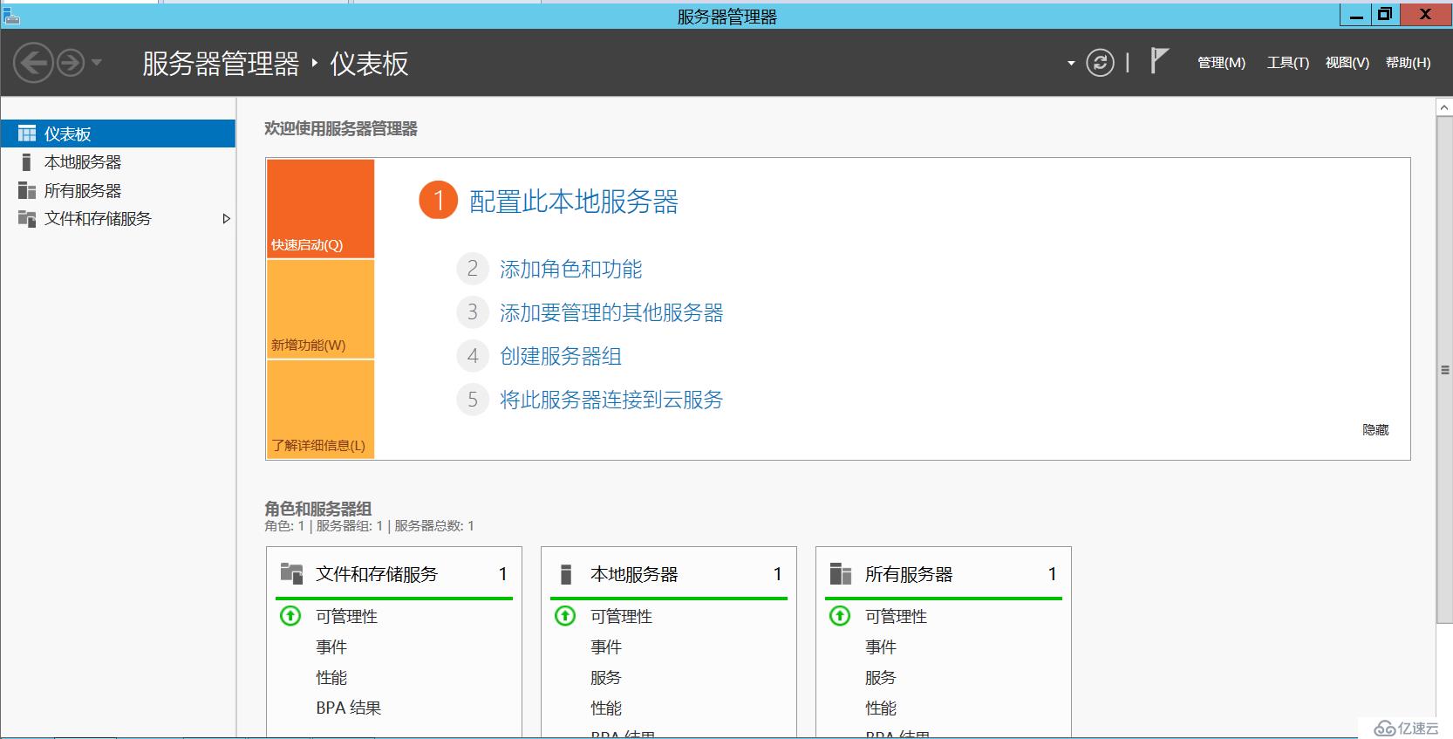
Task: Open the 了解详细信息(L) tile
Action: coord(320,409)
